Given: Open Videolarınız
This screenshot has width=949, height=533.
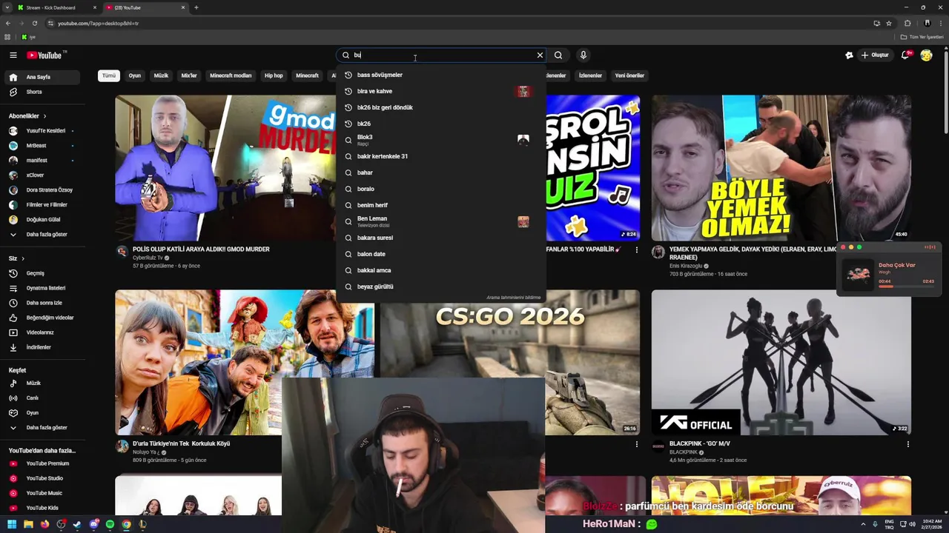Looking at the screenshot, I should pyautogui.click(x=42, y=332).
